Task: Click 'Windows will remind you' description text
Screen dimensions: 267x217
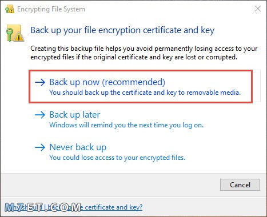Action: (x=126, y=125)
